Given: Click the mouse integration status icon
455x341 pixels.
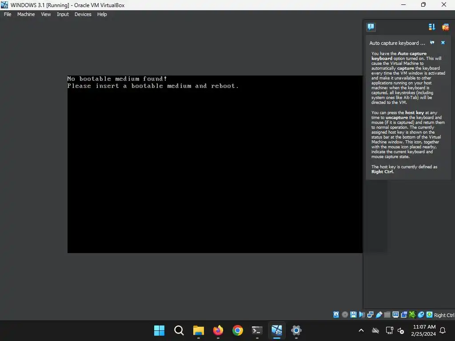Looking at the screenshot, I should (421, 315).
